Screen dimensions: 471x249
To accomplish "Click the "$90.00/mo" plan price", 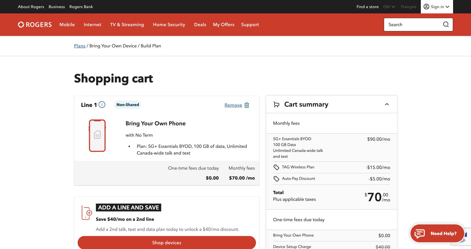I will click(x=379, y=139).
